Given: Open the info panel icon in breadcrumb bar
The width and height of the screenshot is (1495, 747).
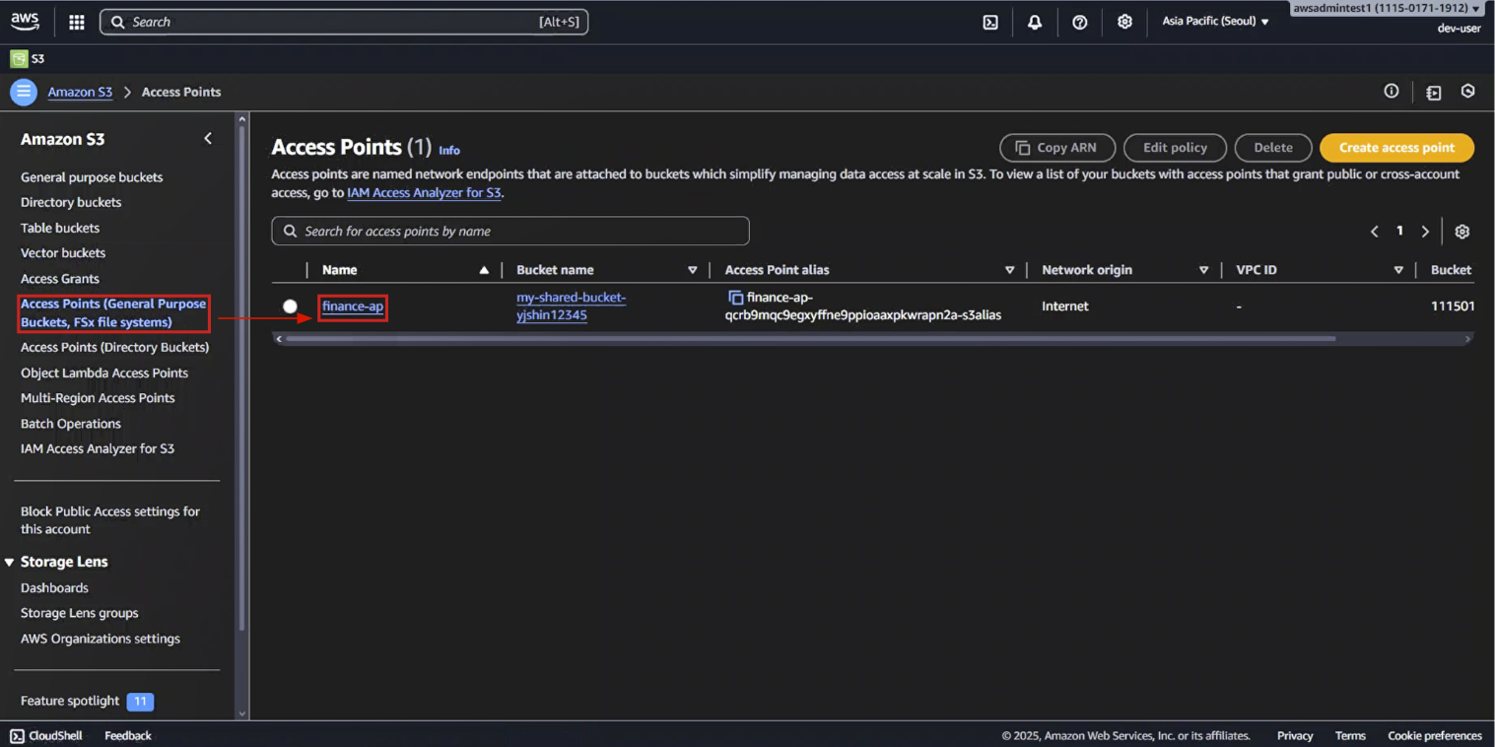Looking at the screenshot, I should pos(1392,91).
